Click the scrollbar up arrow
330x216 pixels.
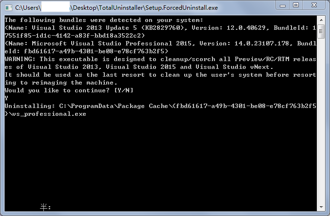321,20
